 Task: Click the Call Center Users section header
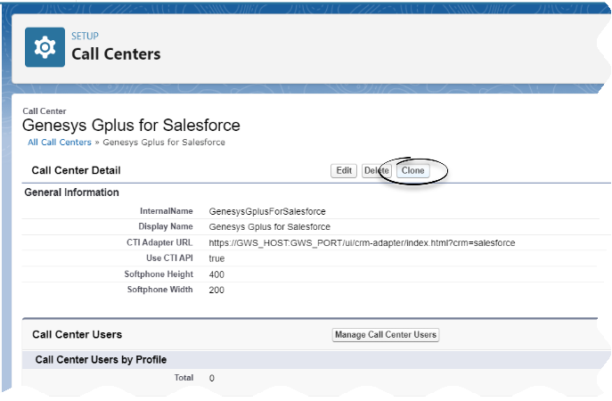point(77,335)
